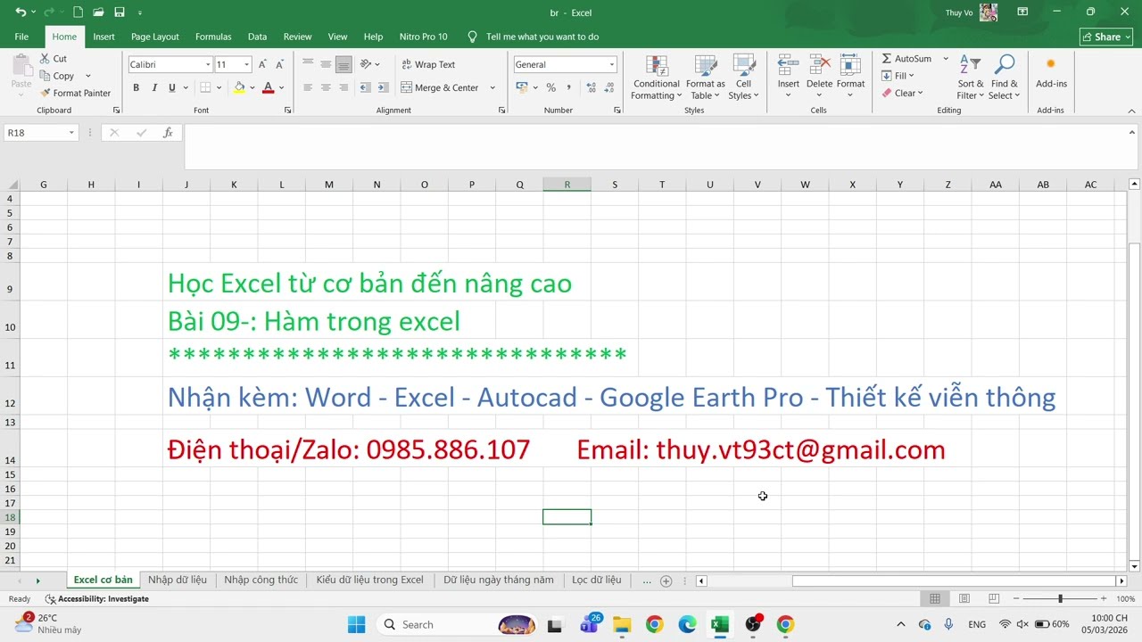Image resolution: width=1142 pixels, height=642 pixels.
Task: Toggle Wrap Text
Action: pyautogui.click(x=429, y=64)
